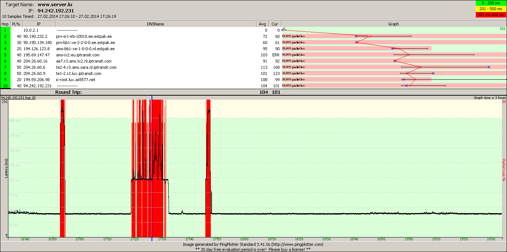
Task: Click the green 0 - 200 ms legend swatch
Action: [490, 3]
